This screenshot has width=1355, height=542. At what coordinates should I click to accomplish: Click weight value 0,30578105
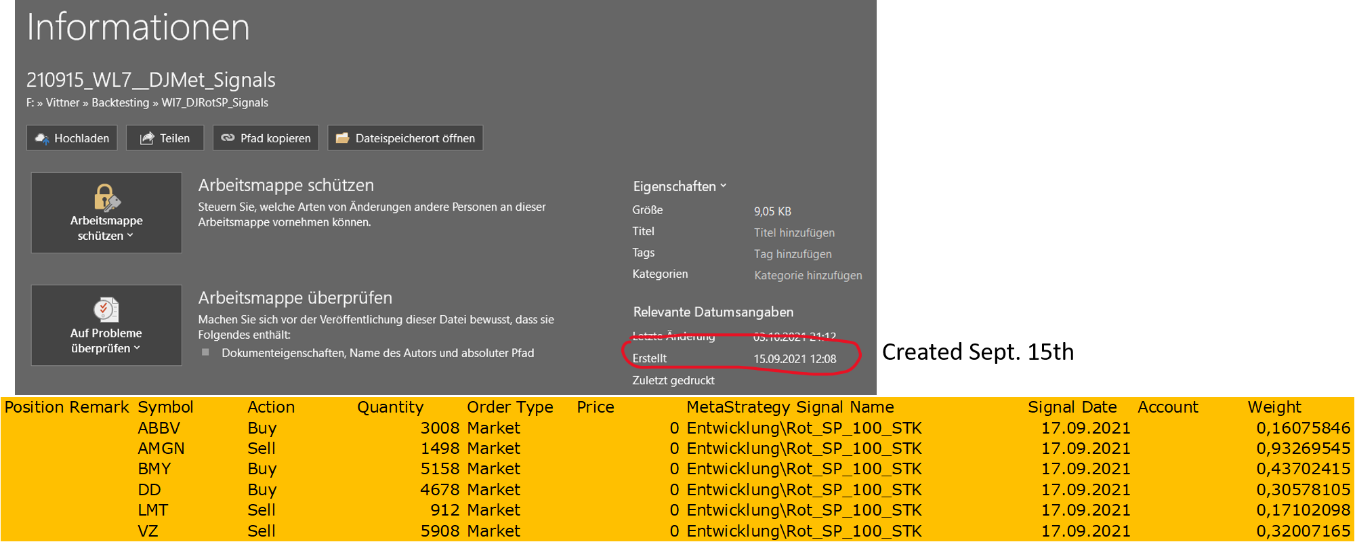click(x=1304, y=490)
